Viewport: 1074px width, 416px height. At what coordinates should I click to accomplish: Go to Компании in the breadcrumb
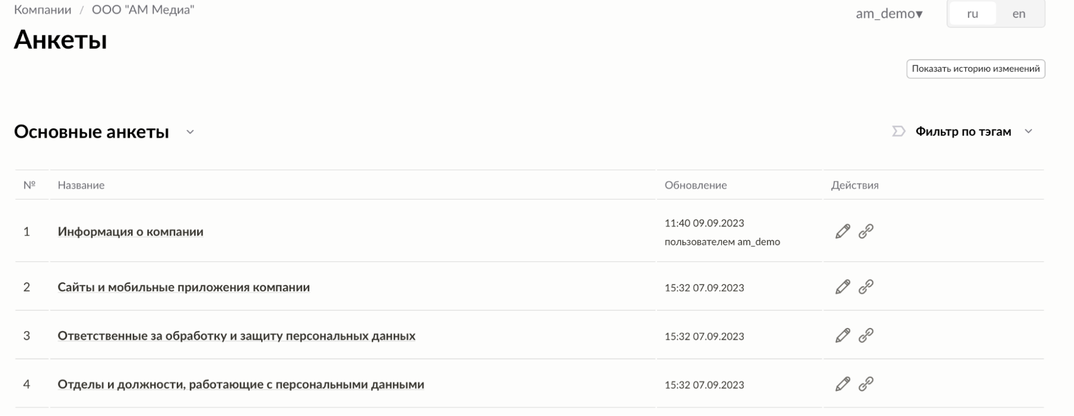[x=42, y=10]
